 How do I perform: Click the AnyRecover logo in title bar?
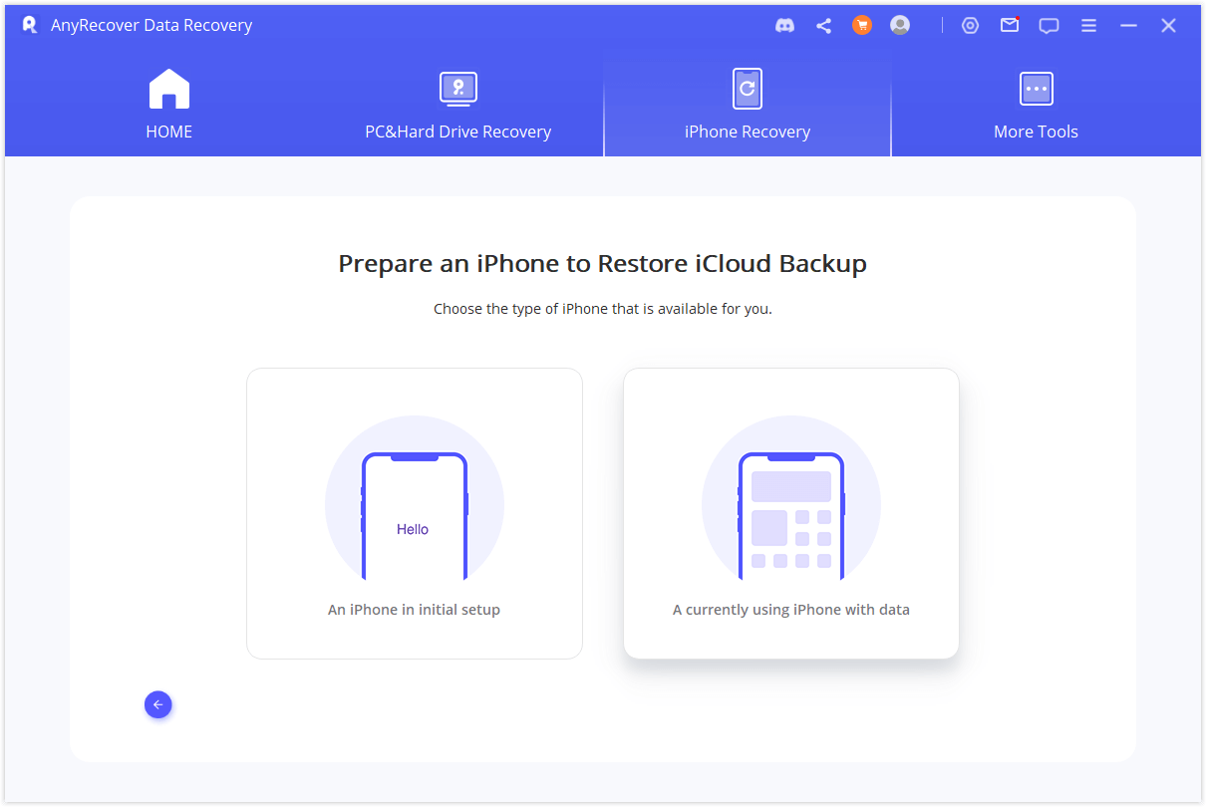30,25
